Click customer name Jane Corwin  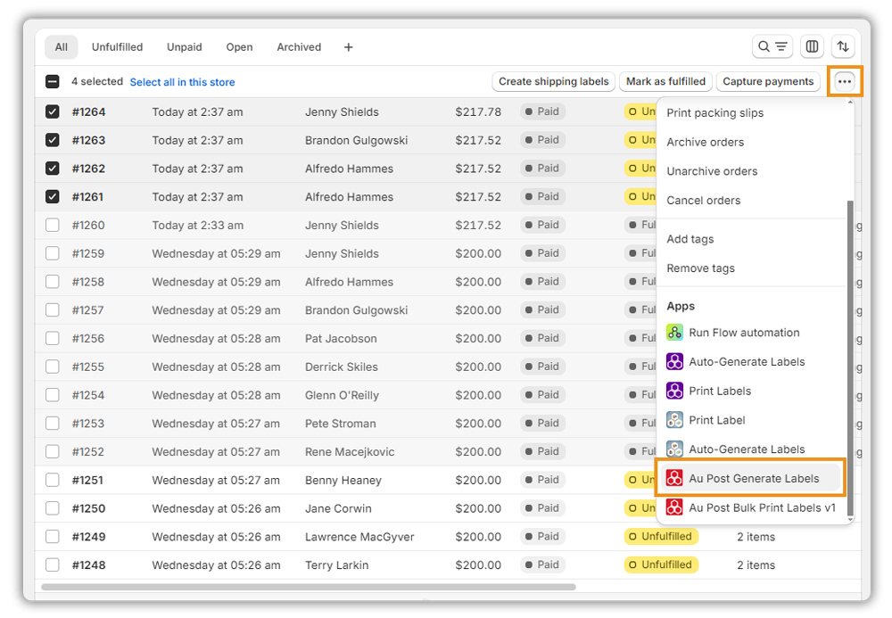[x=338, y=508]
